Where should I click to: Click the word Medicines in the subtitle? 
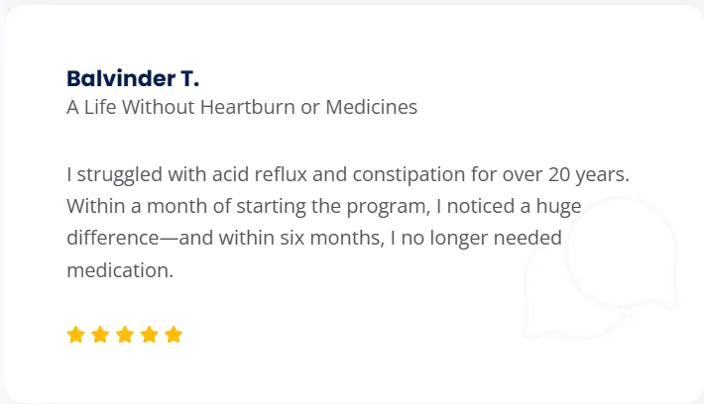tap(371, 107)
